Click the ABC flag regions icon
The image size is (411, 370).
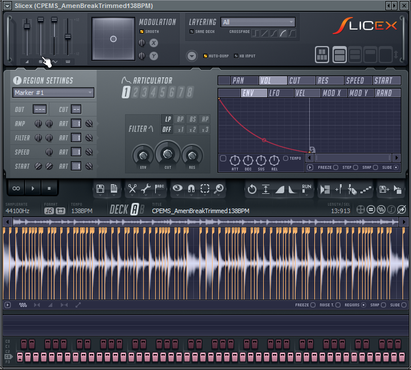(159, 189)
